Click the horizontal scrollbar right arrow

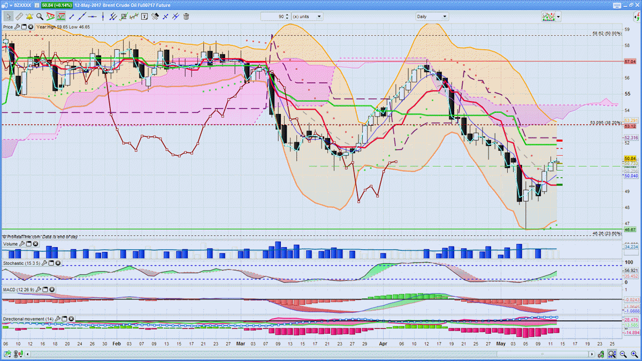592,354
